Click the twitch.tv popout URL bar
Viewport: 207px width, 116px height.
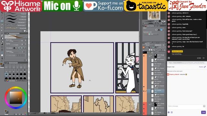pyautogui.click(x=187, y=63)
